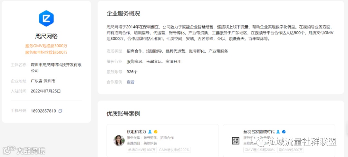This screenshot has width=348, height=157.
Task: Open the 秋姐和老万 account name
Action: tap(137, 132)
